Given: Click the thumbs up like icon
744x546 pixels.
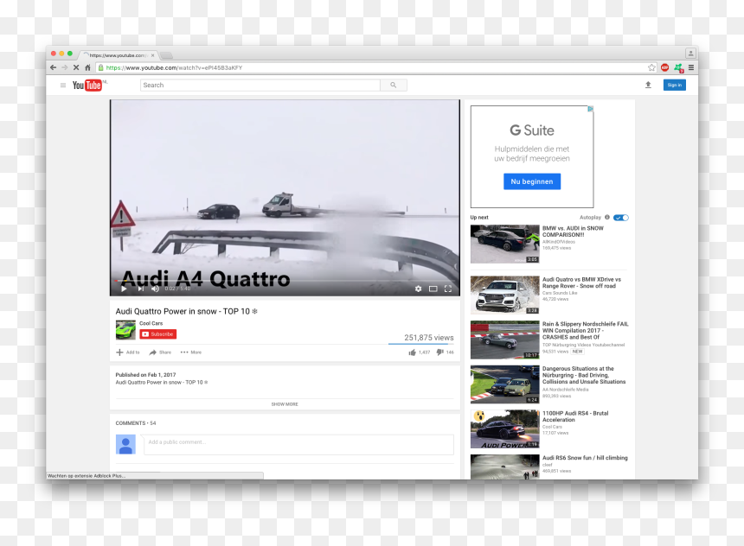Looking at the screenshot, I should tap(412, 352).
